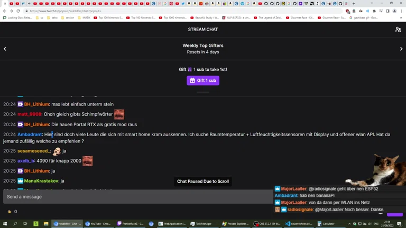Click the twitch.tv URL address bar
The width and height of the screenshot is (406, 228).
pyautogui.click(x=182, y=11)
